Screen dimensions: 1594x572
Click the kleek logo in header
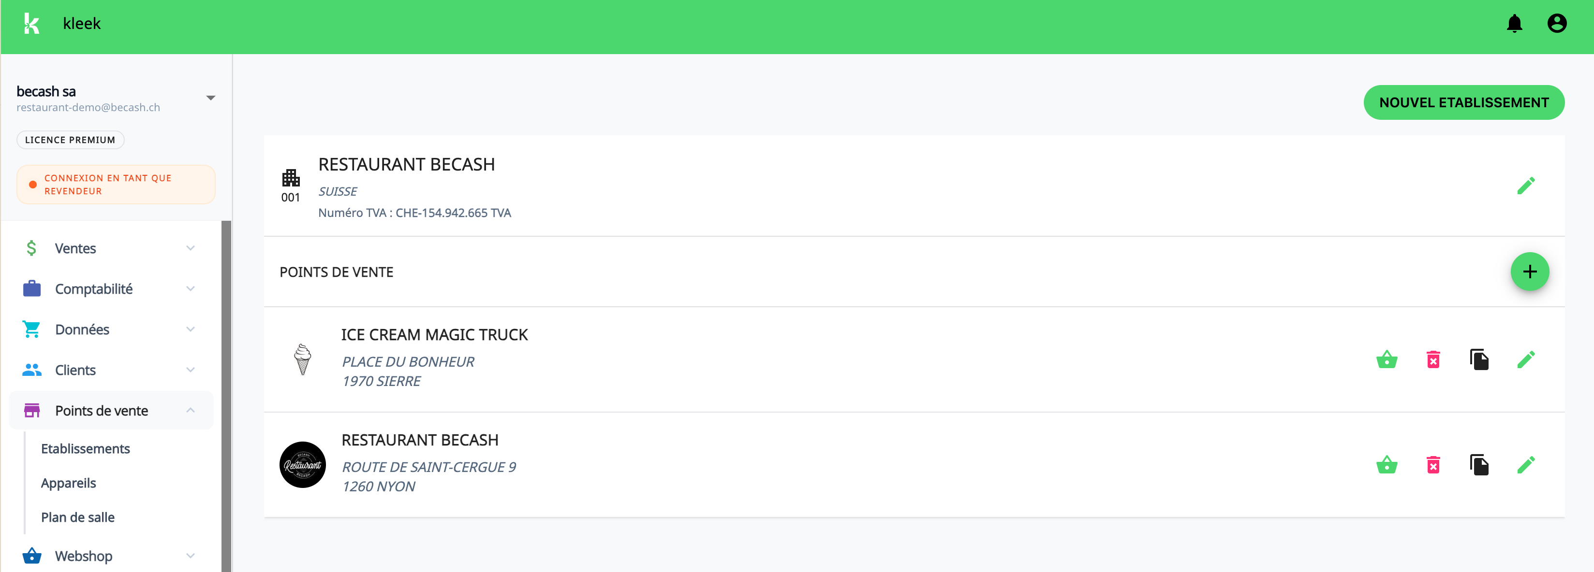pos(31,24)
